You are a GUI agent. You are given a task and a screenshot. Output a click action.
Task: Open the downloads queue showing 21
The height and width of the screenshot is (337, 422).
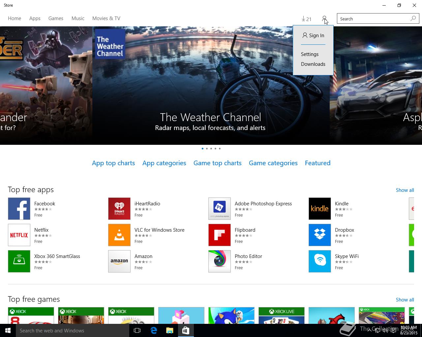tap(306, 19)
